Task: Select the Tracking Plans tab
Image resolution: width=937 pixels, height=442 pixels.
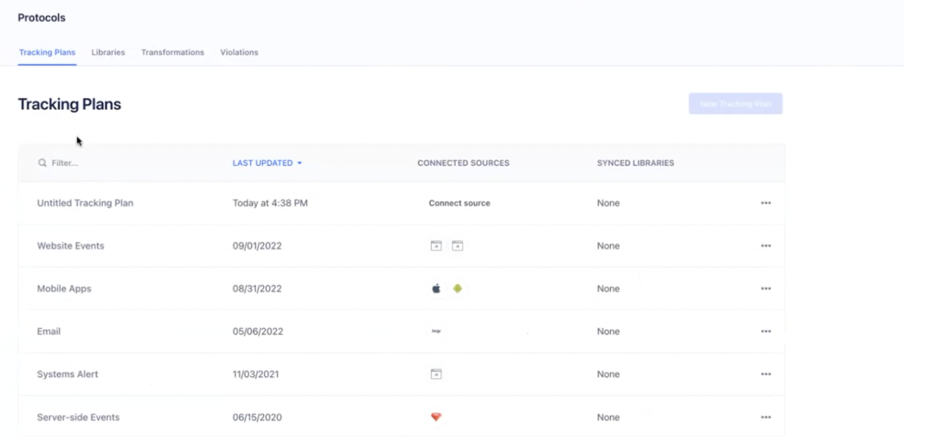Action: [47, 53]
